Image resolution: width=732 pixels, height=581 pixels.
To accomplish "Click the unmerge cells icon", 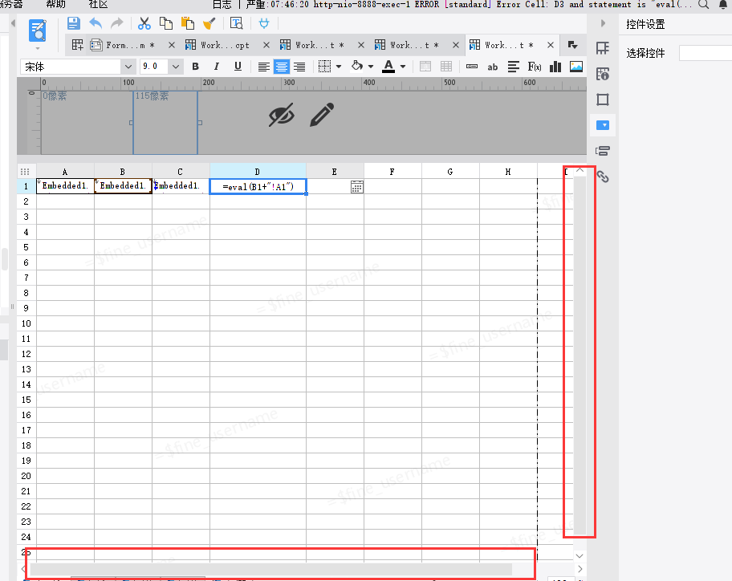I will pyautogui.click(x=446, y=67).
